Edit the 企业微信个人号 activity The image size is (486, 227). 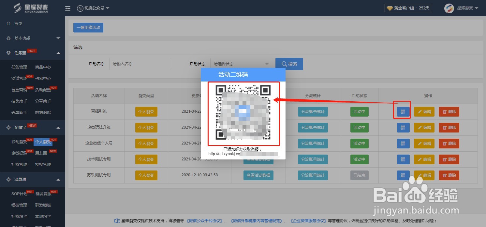(424, 144)
